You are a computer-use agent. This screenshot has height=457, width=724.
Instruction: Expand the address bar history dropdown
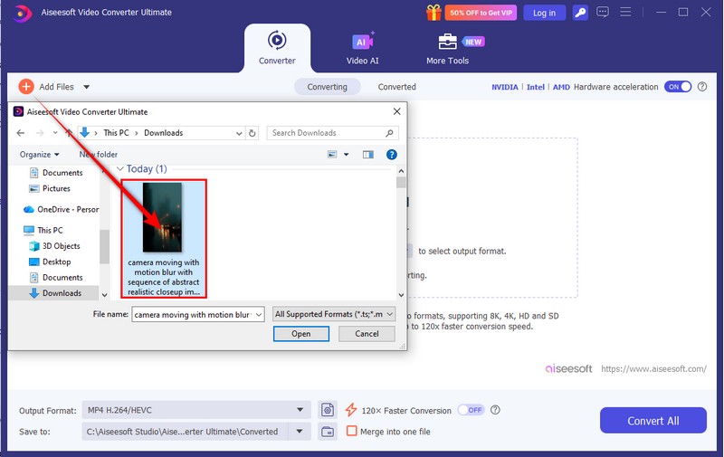(x=239, y=133)
